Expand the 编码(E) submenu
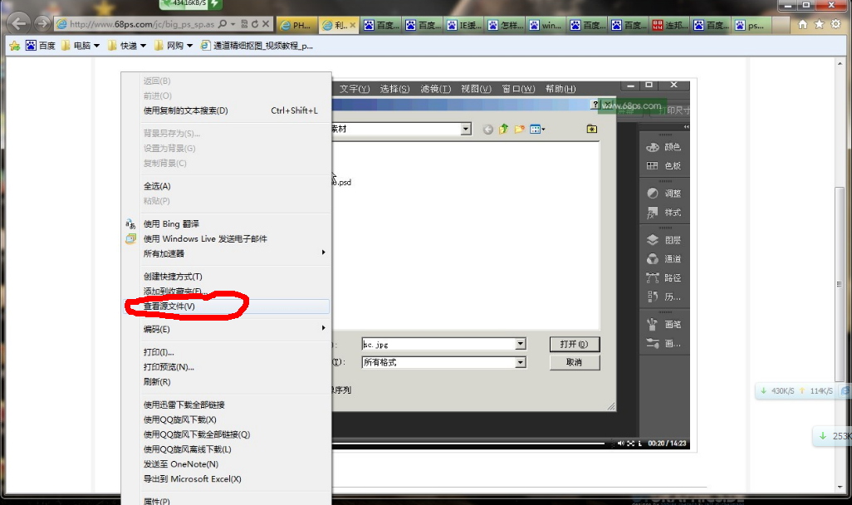 pos(228,329)
